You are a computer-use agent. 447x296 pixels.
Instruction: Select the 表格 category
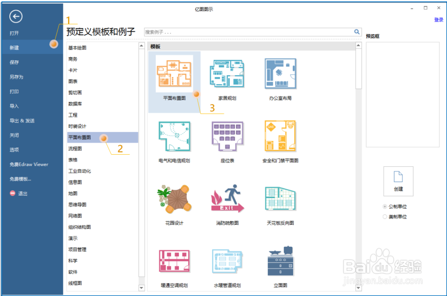pyautogui.click(x=73, y=160)
